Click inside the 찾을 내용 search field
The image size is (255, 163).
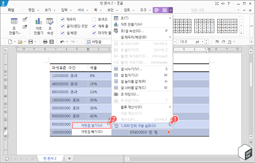click(213, 10)
